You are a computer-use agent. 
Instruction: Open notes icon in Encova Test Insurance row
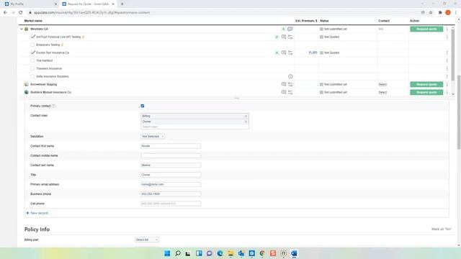(x=284, y=53)
